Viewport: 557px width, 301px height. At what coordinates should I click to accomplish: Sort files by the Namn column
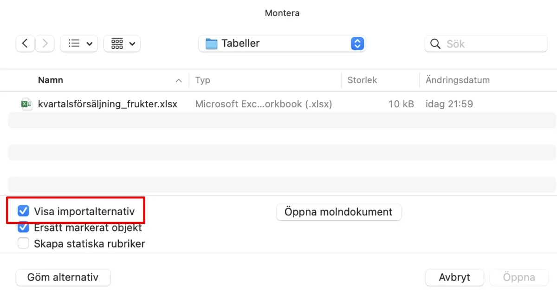click(51, 80)
